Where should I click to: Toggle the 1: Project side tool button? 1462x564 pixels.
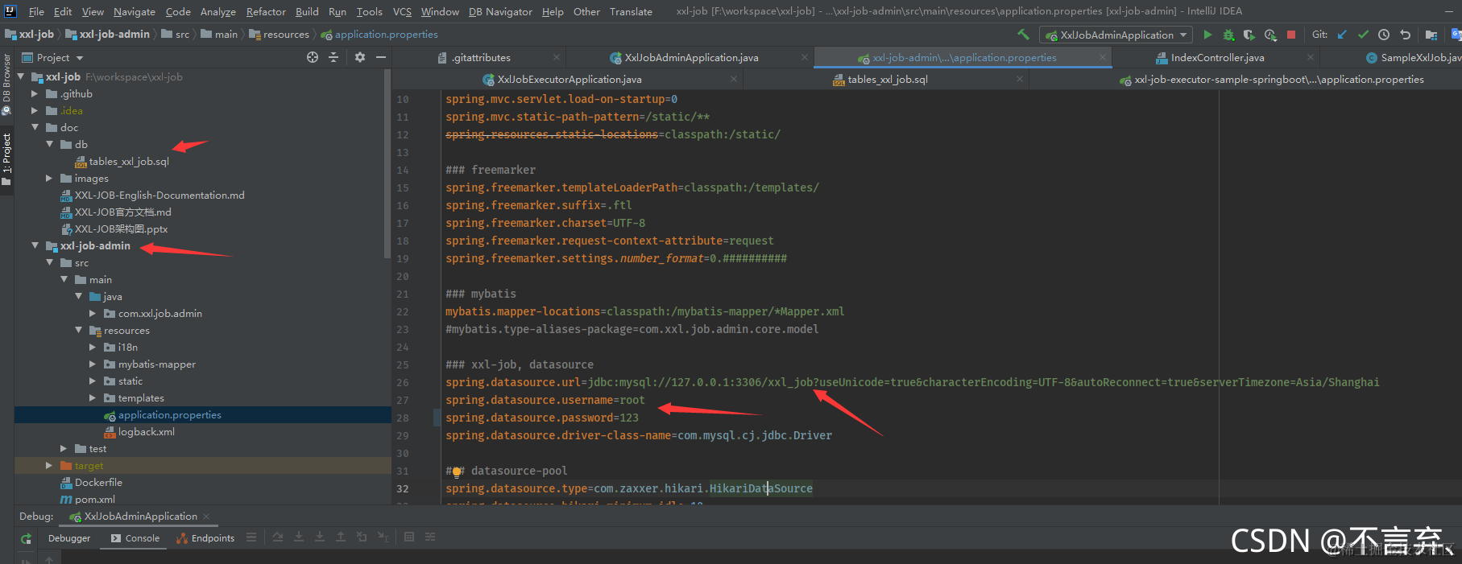pos(6,159)
